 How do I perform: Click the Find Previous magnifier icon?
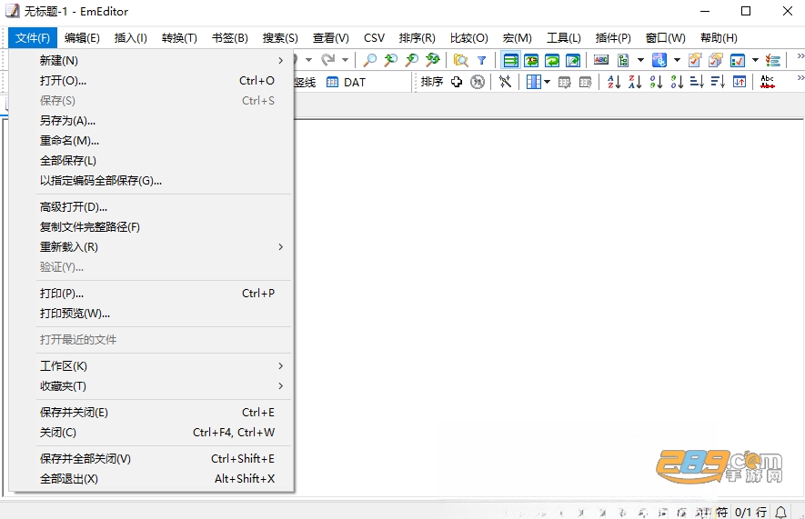point(412,61)
